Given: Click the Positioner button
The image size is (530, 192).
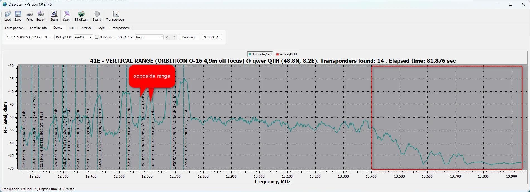Looking at the screenshot, I should point(189,37).
